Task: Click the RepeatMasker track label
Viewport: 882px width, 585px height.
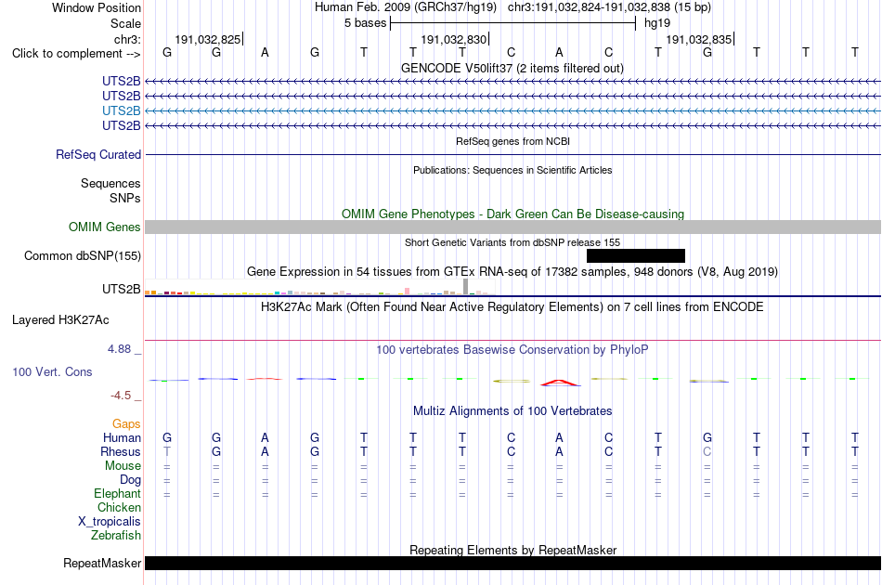Action: point(102,563)
